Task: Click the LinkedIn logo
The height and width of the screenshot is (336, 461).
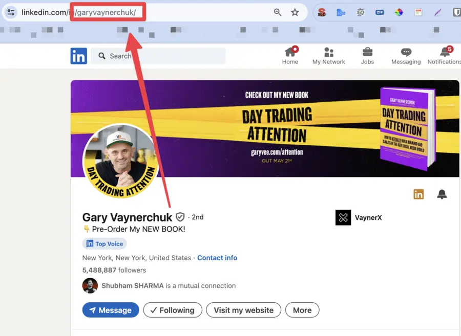Action: click(x=79, y=56)
